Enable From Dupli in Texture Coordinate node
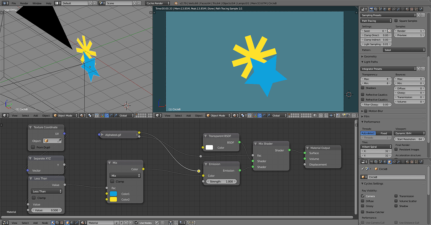The width and height of the screenshot is (431, 225). pyautogui.click(x=33, y=147)
